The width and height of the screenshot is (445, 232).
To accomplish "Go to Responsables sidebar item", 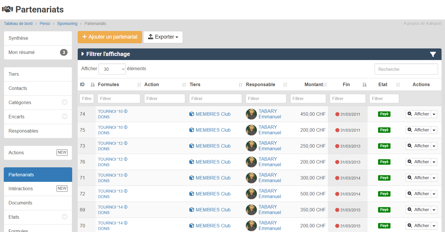I will point(38,131).
